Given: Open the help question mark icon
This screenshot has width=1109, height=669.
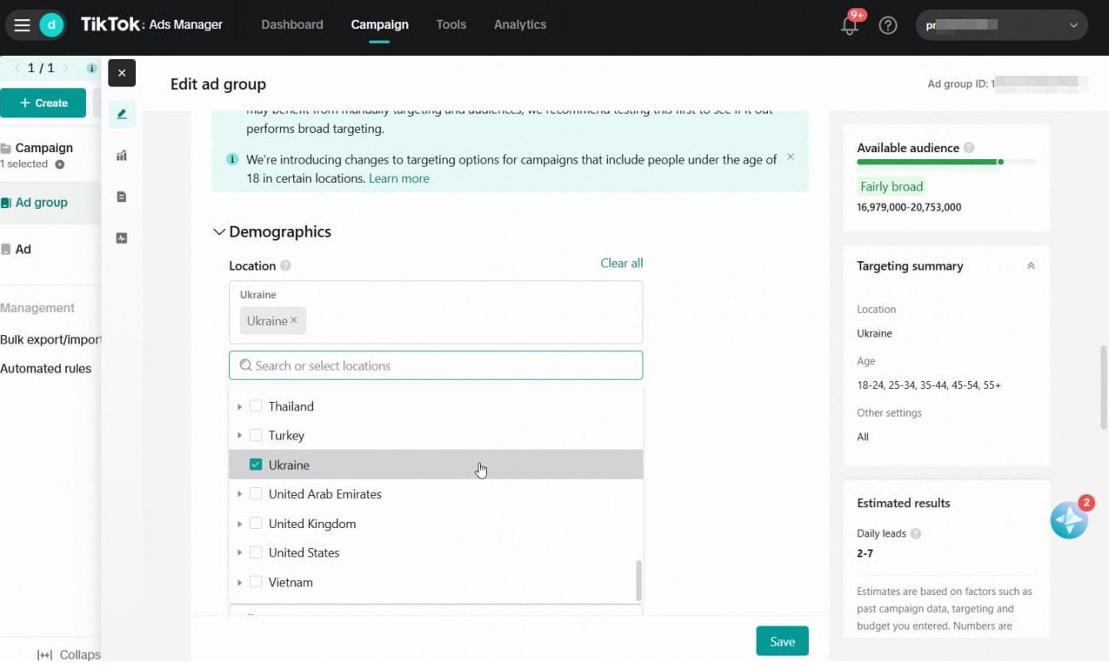Looking at the screenshot, I should tap(887, 25).
